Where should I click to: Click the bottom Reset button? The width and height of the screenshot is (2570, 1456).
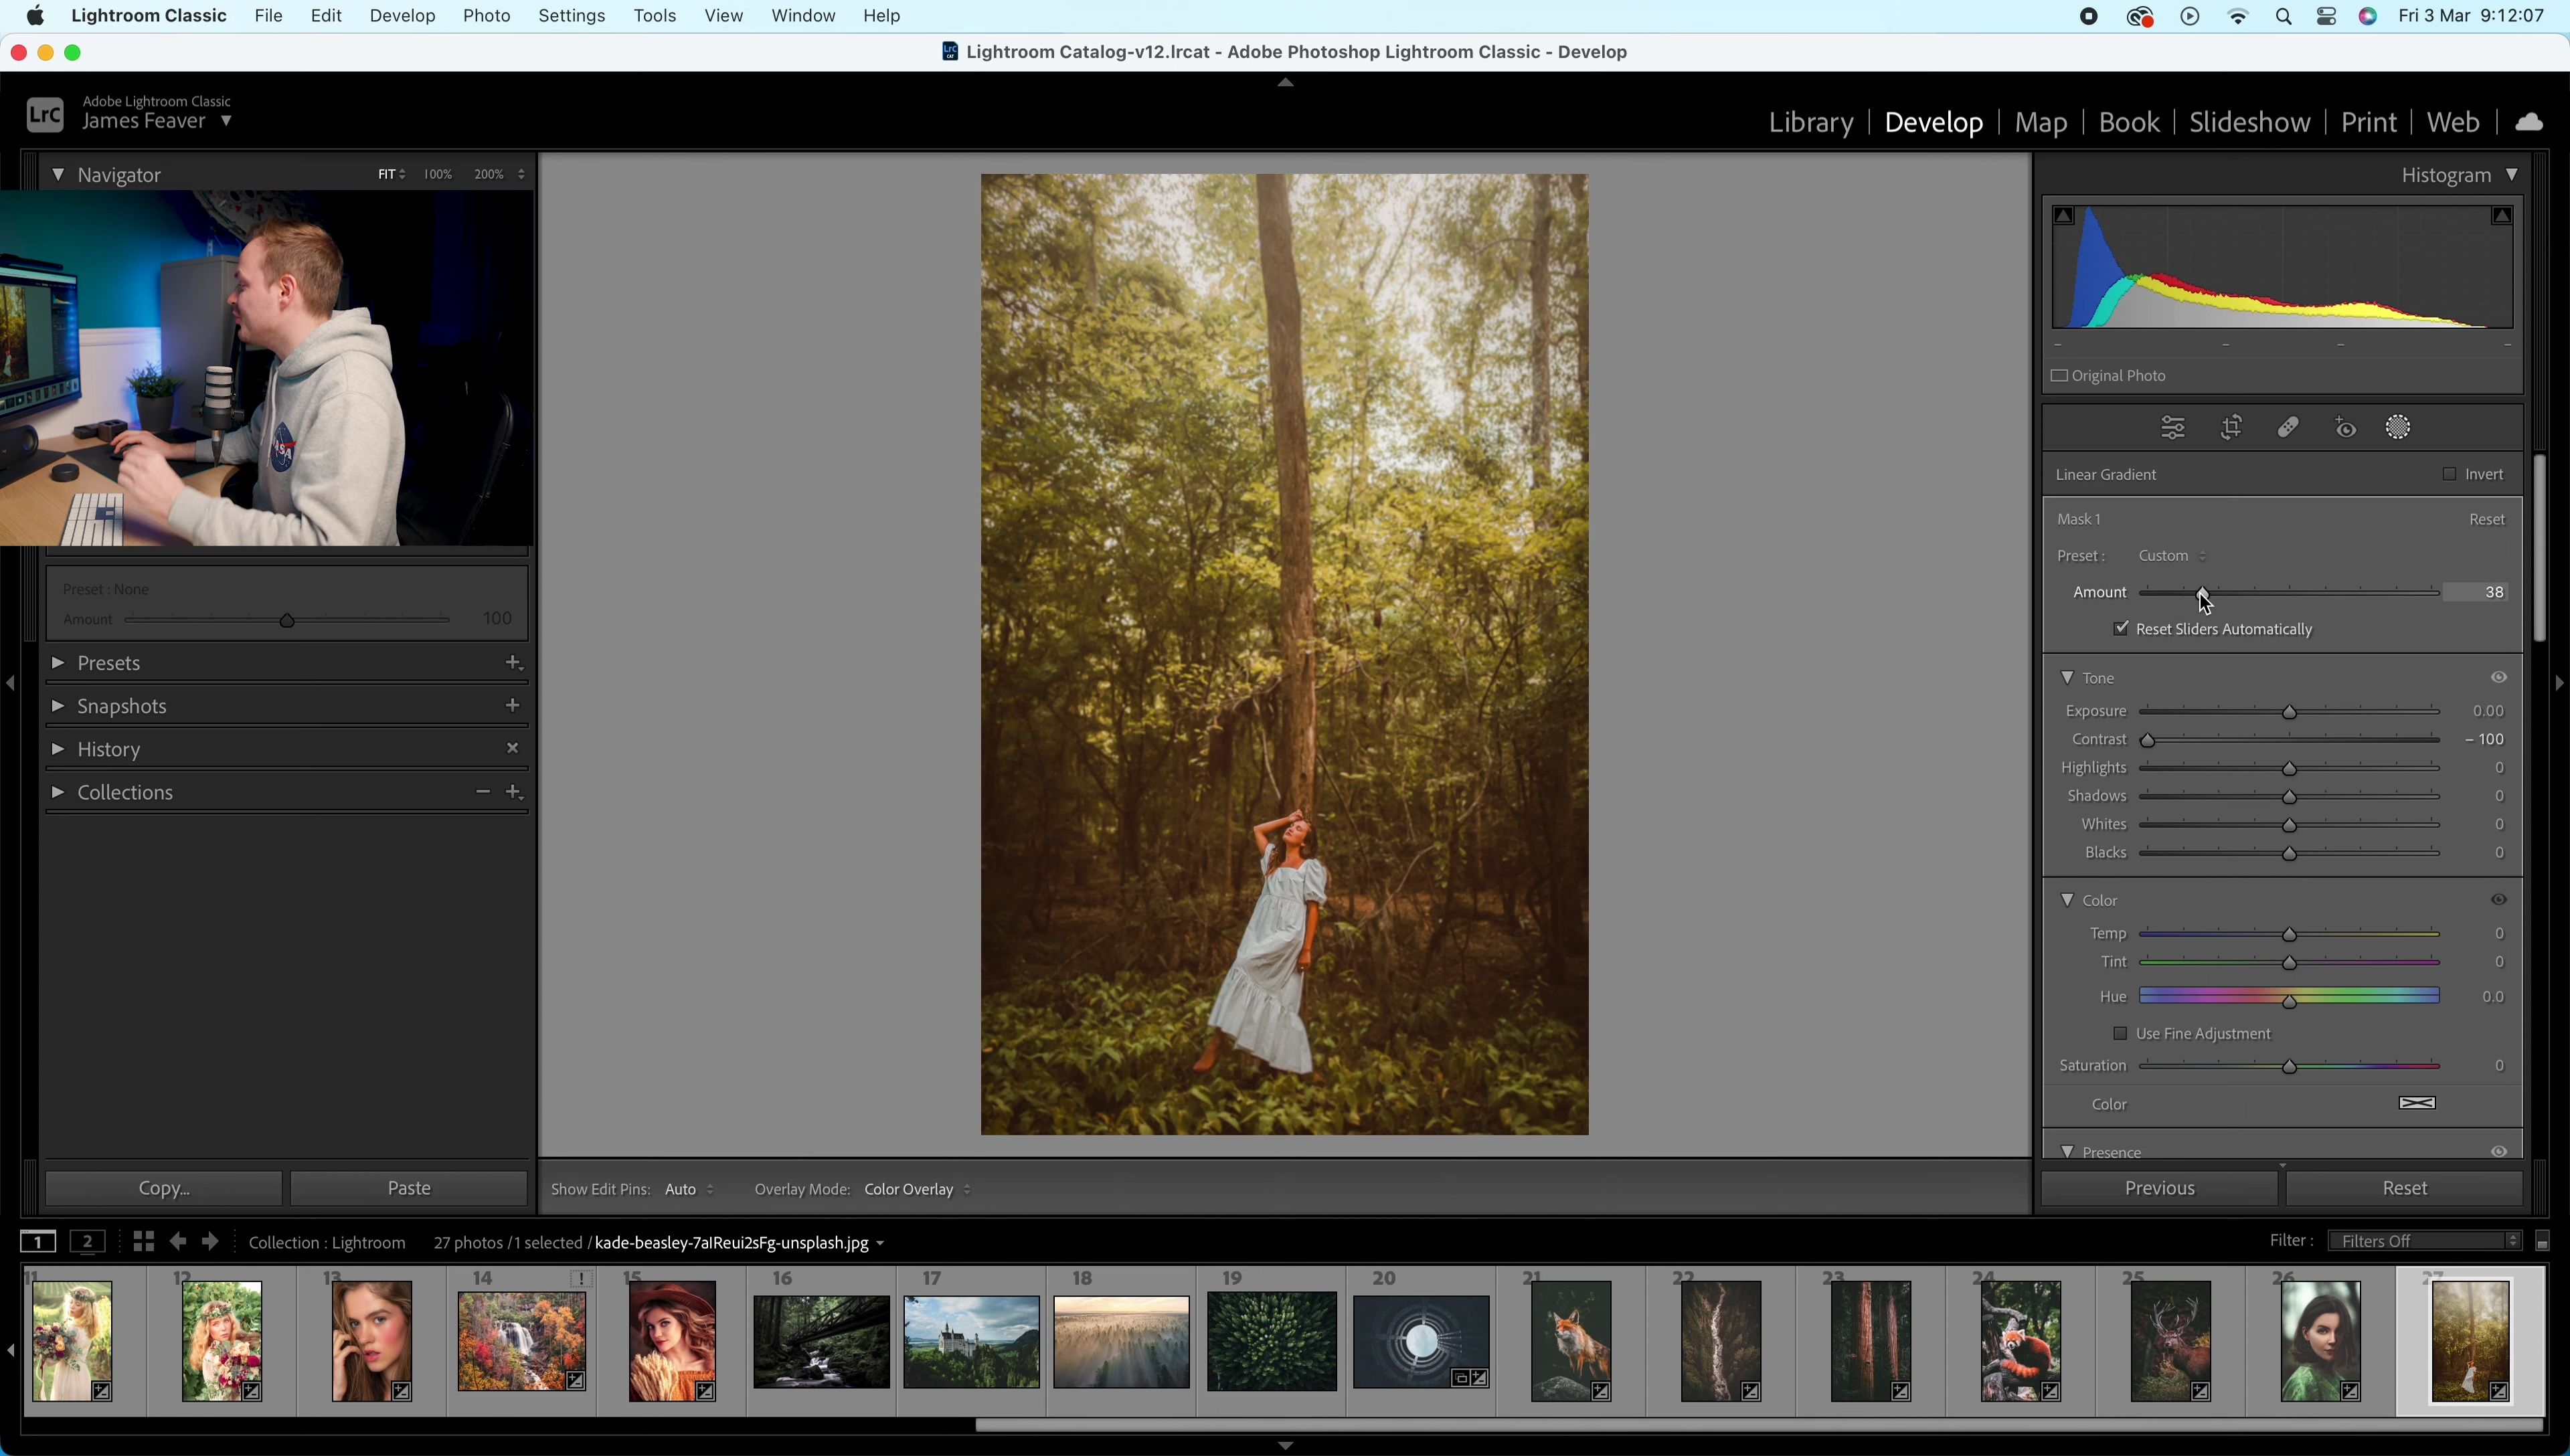[x=2404, y=1188]
